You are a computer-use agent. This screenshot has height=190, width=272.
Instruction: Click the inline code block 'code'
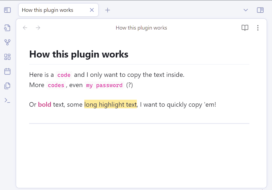coord(64,75)
